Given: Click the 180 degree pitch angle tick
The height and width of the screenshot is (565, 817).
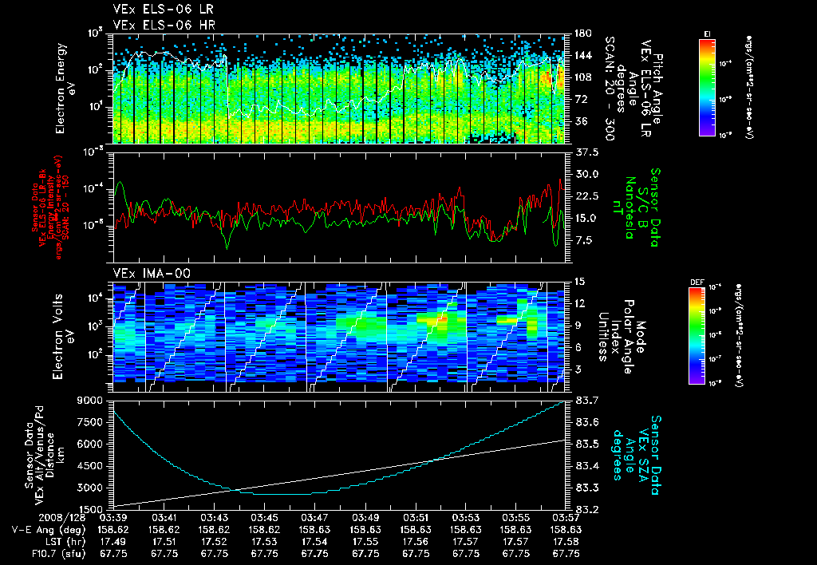Looking at the screenshot, I should tap(583, 34).
